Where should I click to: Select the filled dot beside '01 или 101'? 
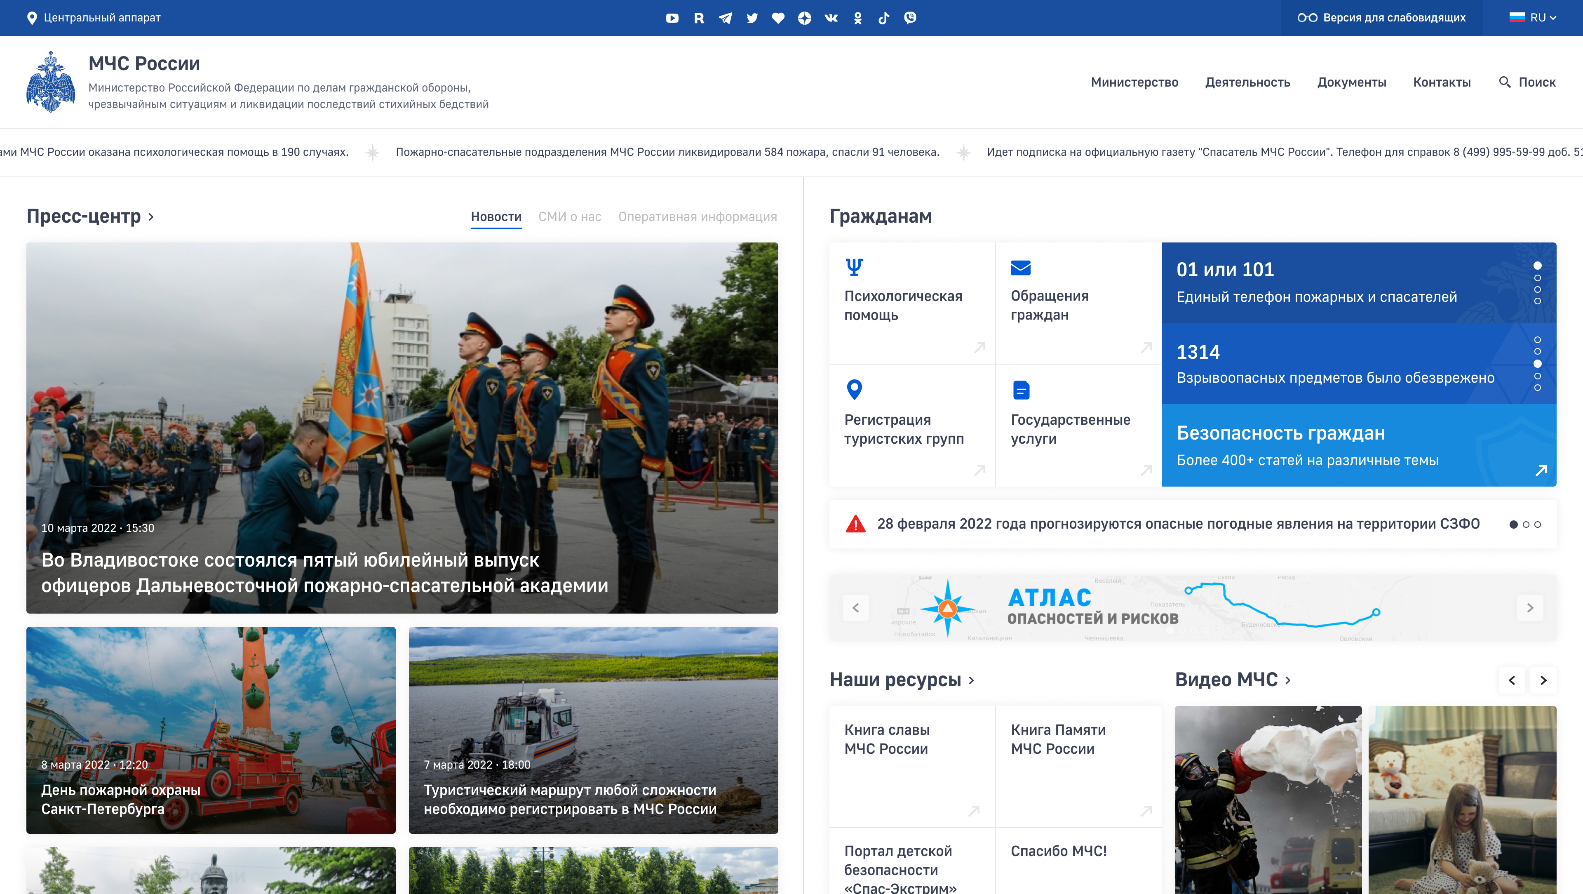(x=1538, y=266)
